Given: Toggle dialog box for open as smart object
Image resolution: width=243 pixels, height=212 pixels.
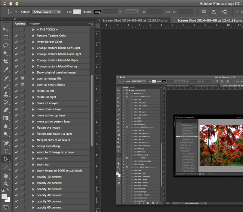Looking at the screenshot, I should 22,85.
